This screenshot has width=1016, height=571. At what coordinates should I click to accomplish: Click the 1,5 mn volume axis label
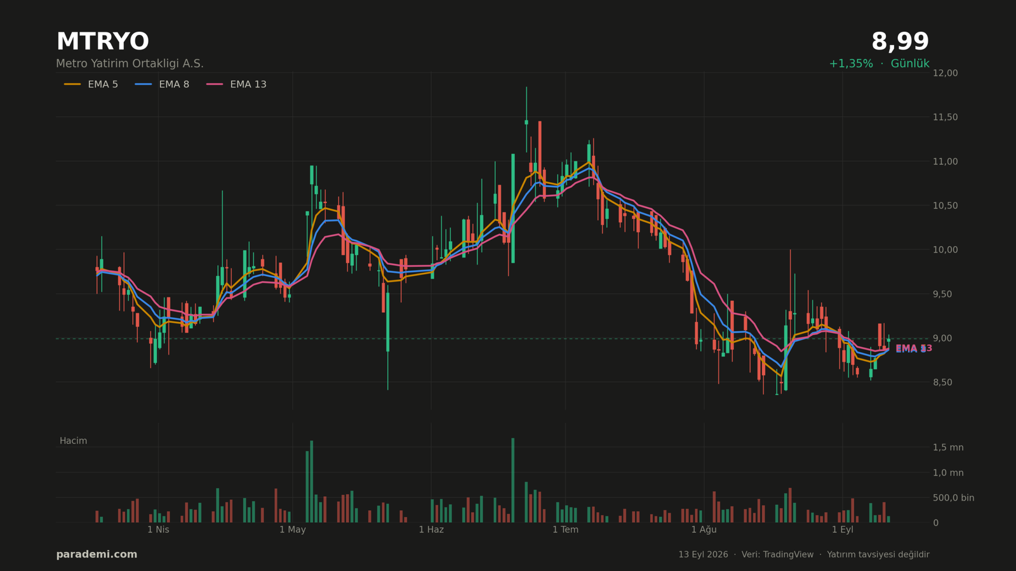coord(948,447)
